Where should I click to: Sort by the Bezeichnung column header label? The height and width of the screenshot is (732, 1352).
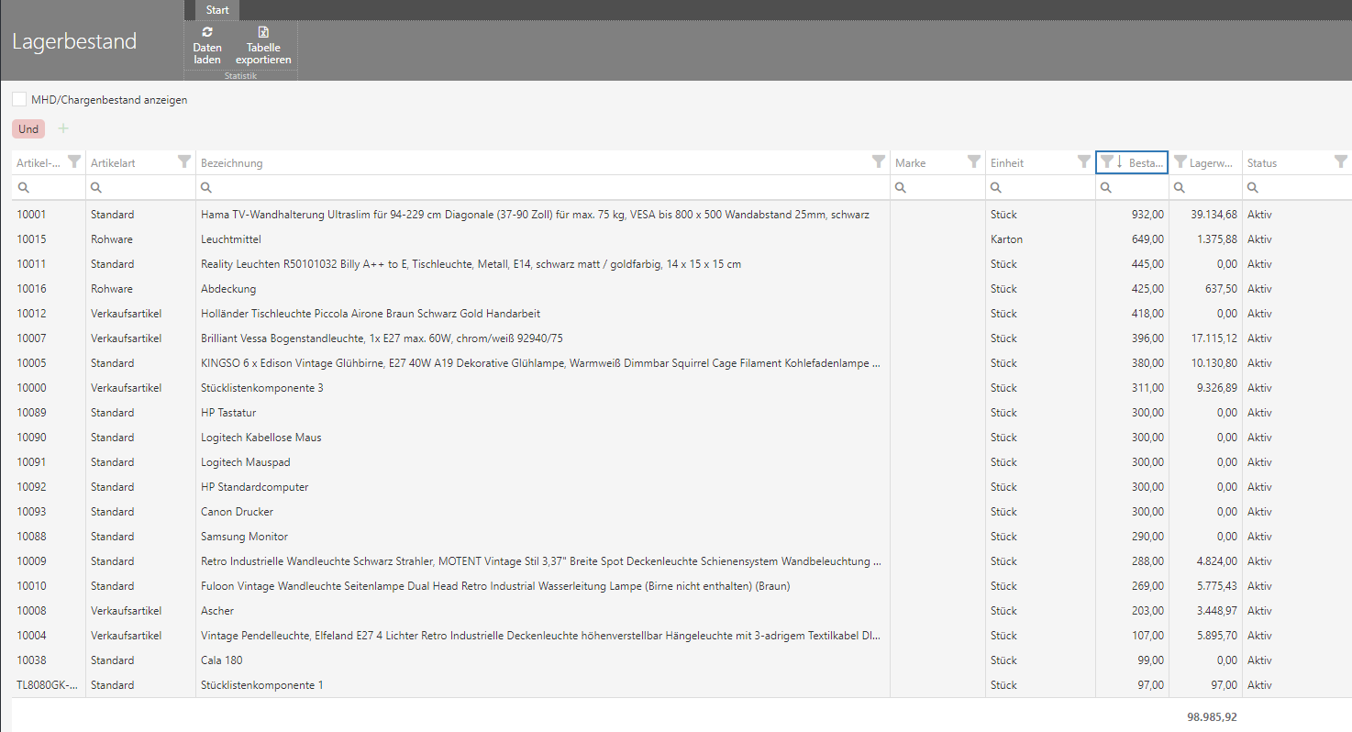click(232, 163)
